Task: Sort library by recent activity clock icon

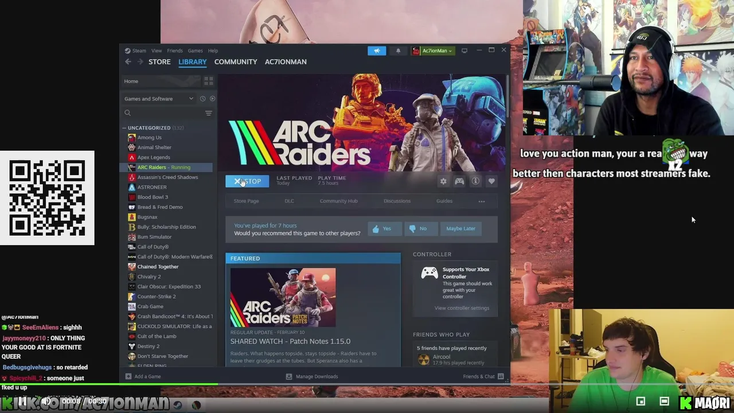Action: [x=202, y=99]
